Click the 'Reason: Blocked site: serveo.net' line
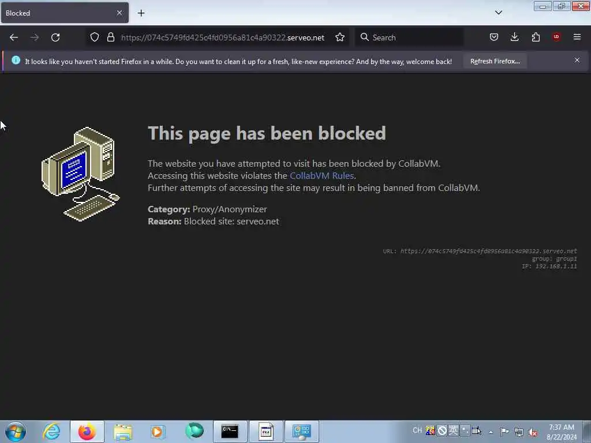 click(x=214, y=221)
